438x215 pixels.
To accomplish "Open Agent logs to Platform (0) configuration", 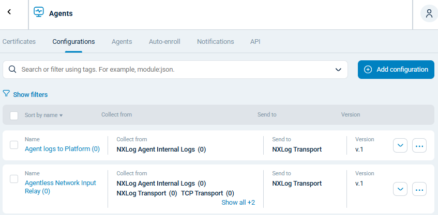I will (62, 148).
